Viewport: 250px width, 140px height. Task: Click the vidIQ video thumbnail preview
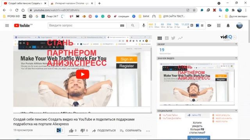(x=197, y=84)
